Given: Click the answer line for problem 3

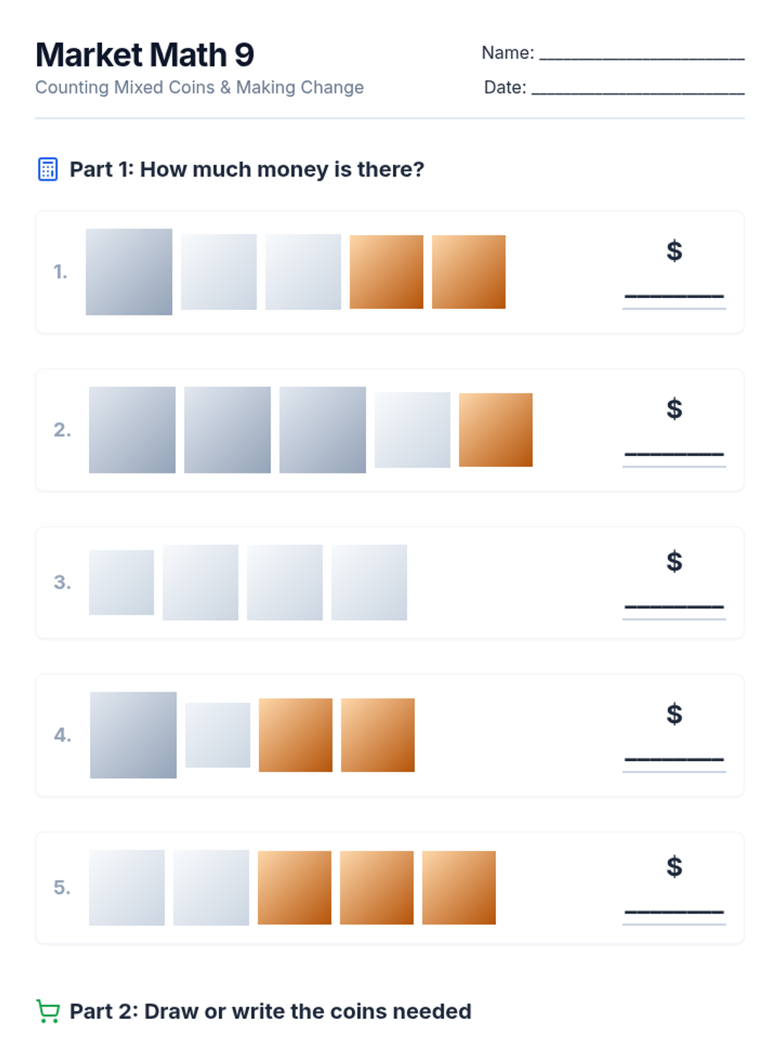Looking at the screenshot, I should [x=674, y=607].
